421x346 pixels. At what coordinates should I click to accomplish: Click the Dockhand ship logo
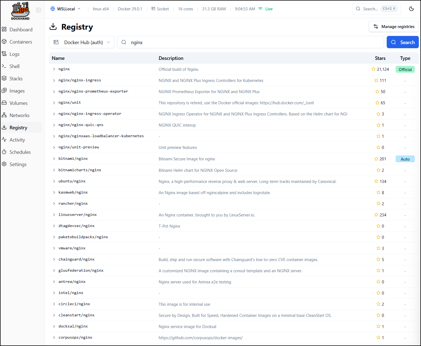[x=20, y=11]
